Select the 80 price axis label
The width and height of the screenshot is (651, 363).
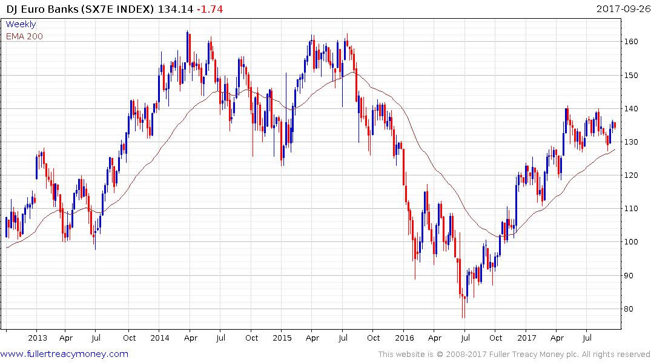tap(628, 309)
